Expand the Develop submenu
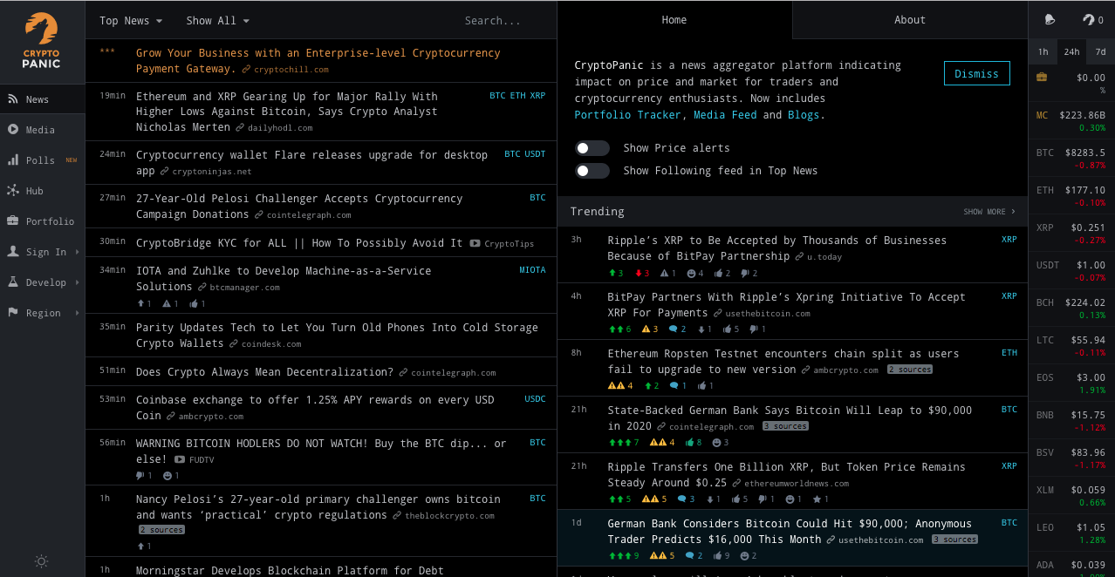Viewport: 1115px width, 577px height. click(43, 282)
